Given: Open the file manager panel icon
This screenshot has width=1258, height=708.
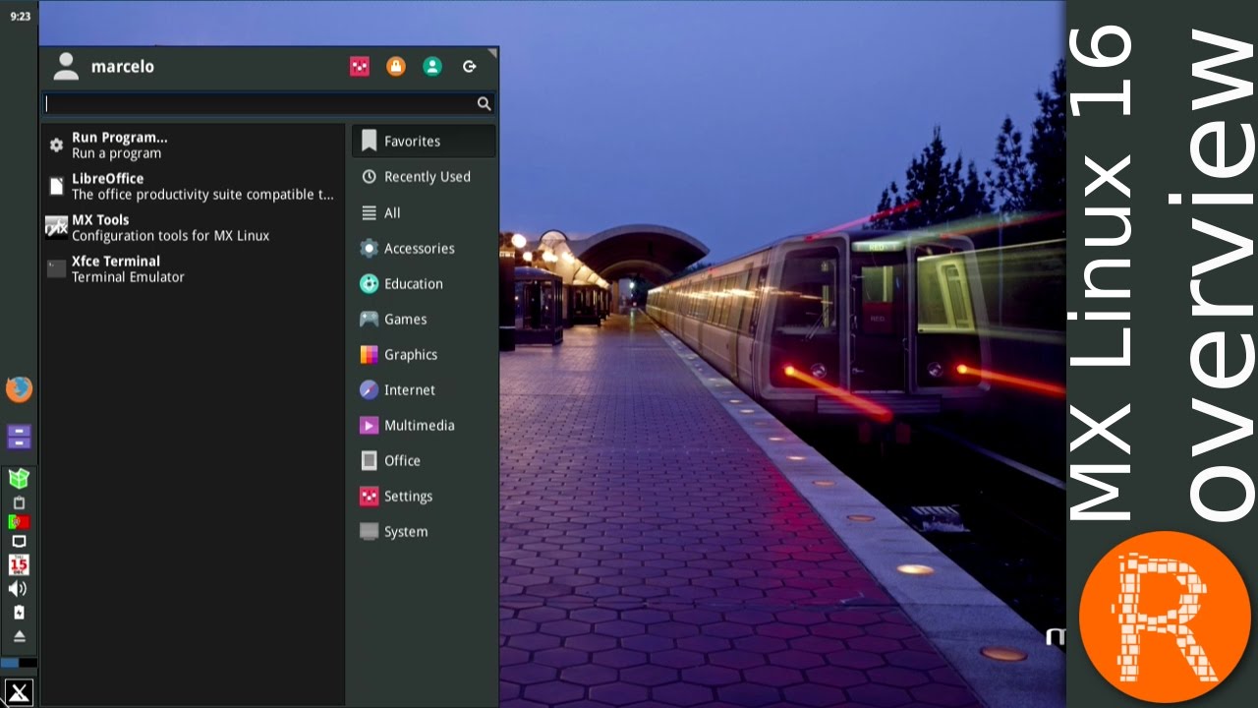Looking at the screenshot, I should (x=19, y=437).
